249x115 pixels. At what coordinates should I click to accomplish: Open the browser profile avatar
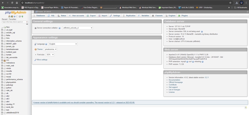tap(241, 3)
